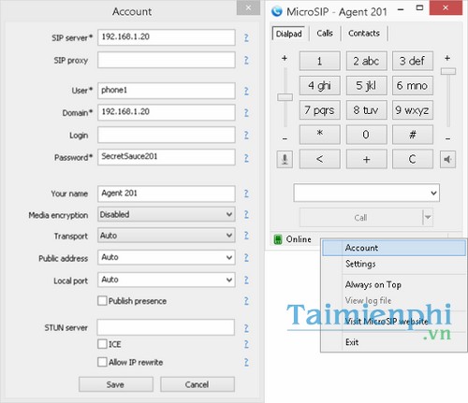Check the Allow IP rewrite option
The image size is (468, 403).
tap(102, 362)
